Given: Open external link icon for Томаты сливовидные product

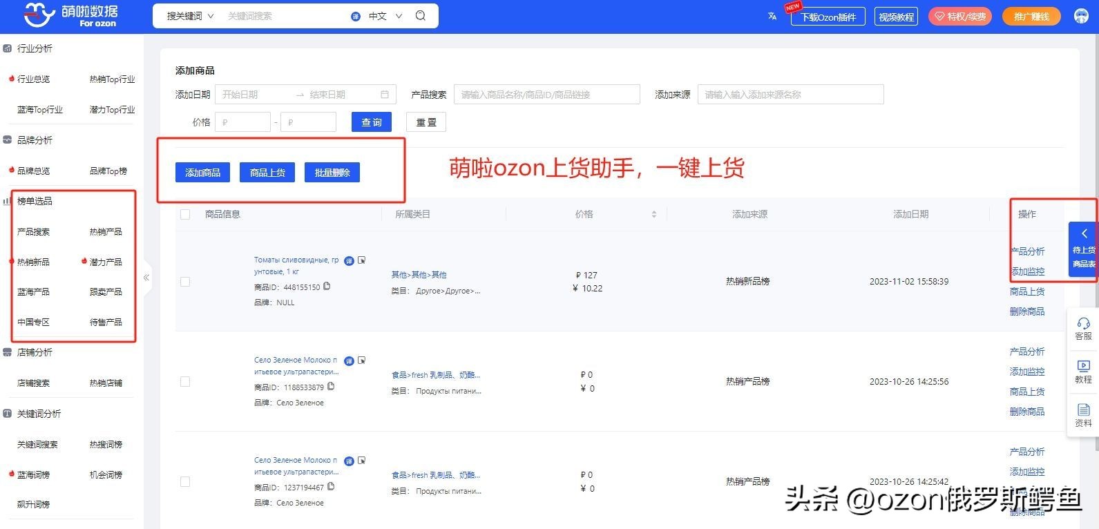Looking at the screenshot, I should (x=361, y=260).
